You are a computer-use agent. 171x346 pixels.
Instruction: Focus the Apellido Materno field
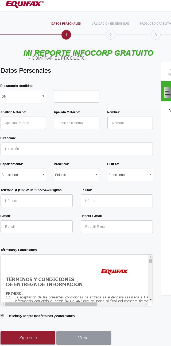[77, 123]
